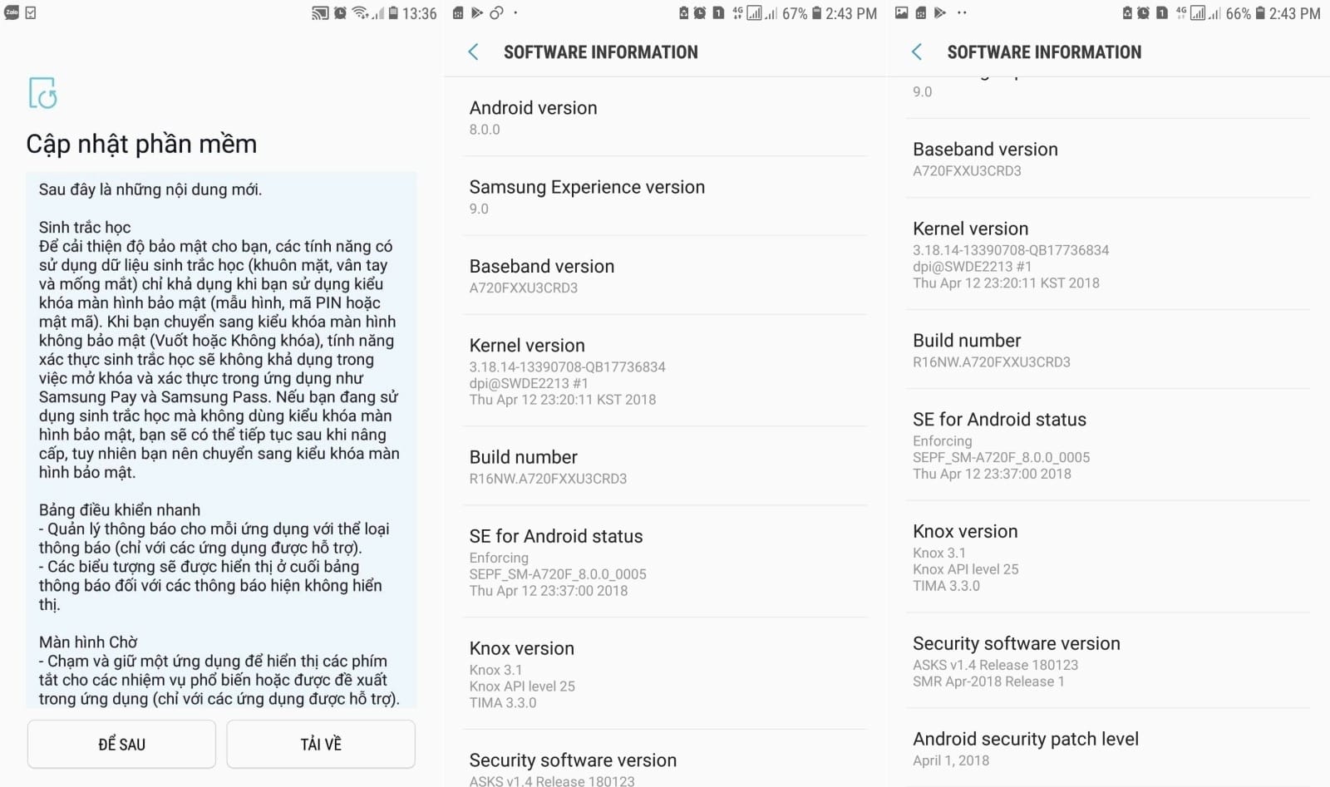Tap the gallery picture notification icon

(x=901, y=12)
